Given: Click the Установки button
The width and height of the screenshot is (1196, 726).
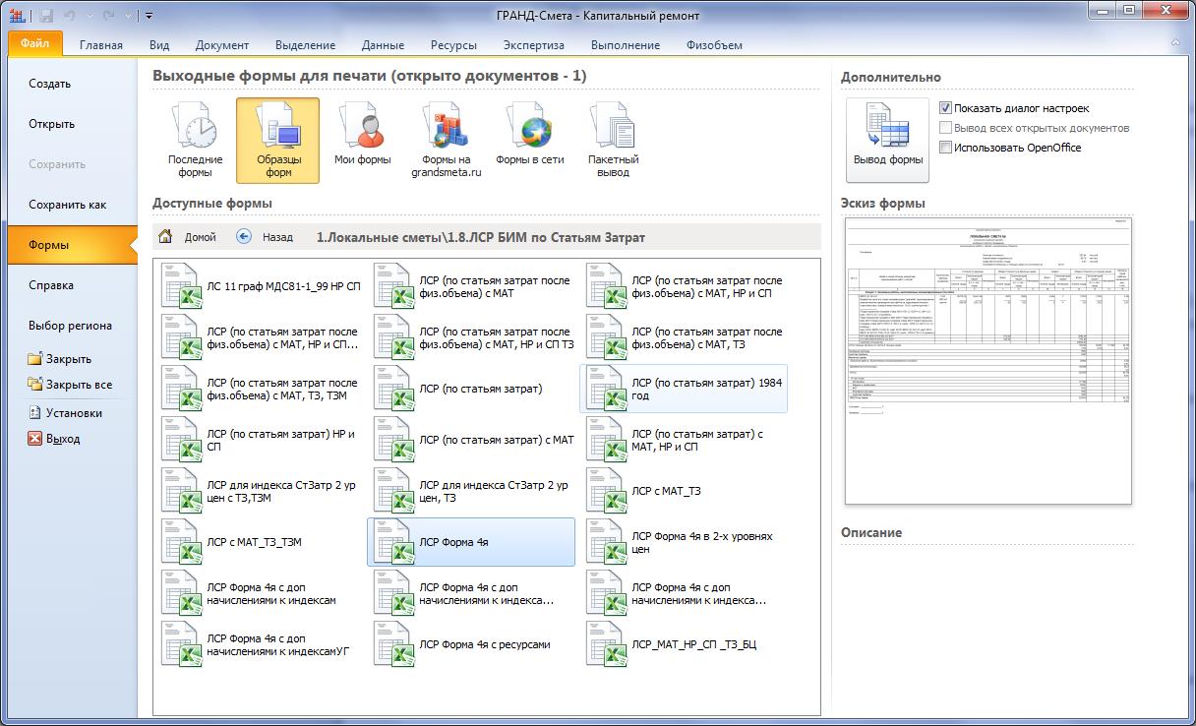Looking at the screenshot, I should (x=73, y=413).
